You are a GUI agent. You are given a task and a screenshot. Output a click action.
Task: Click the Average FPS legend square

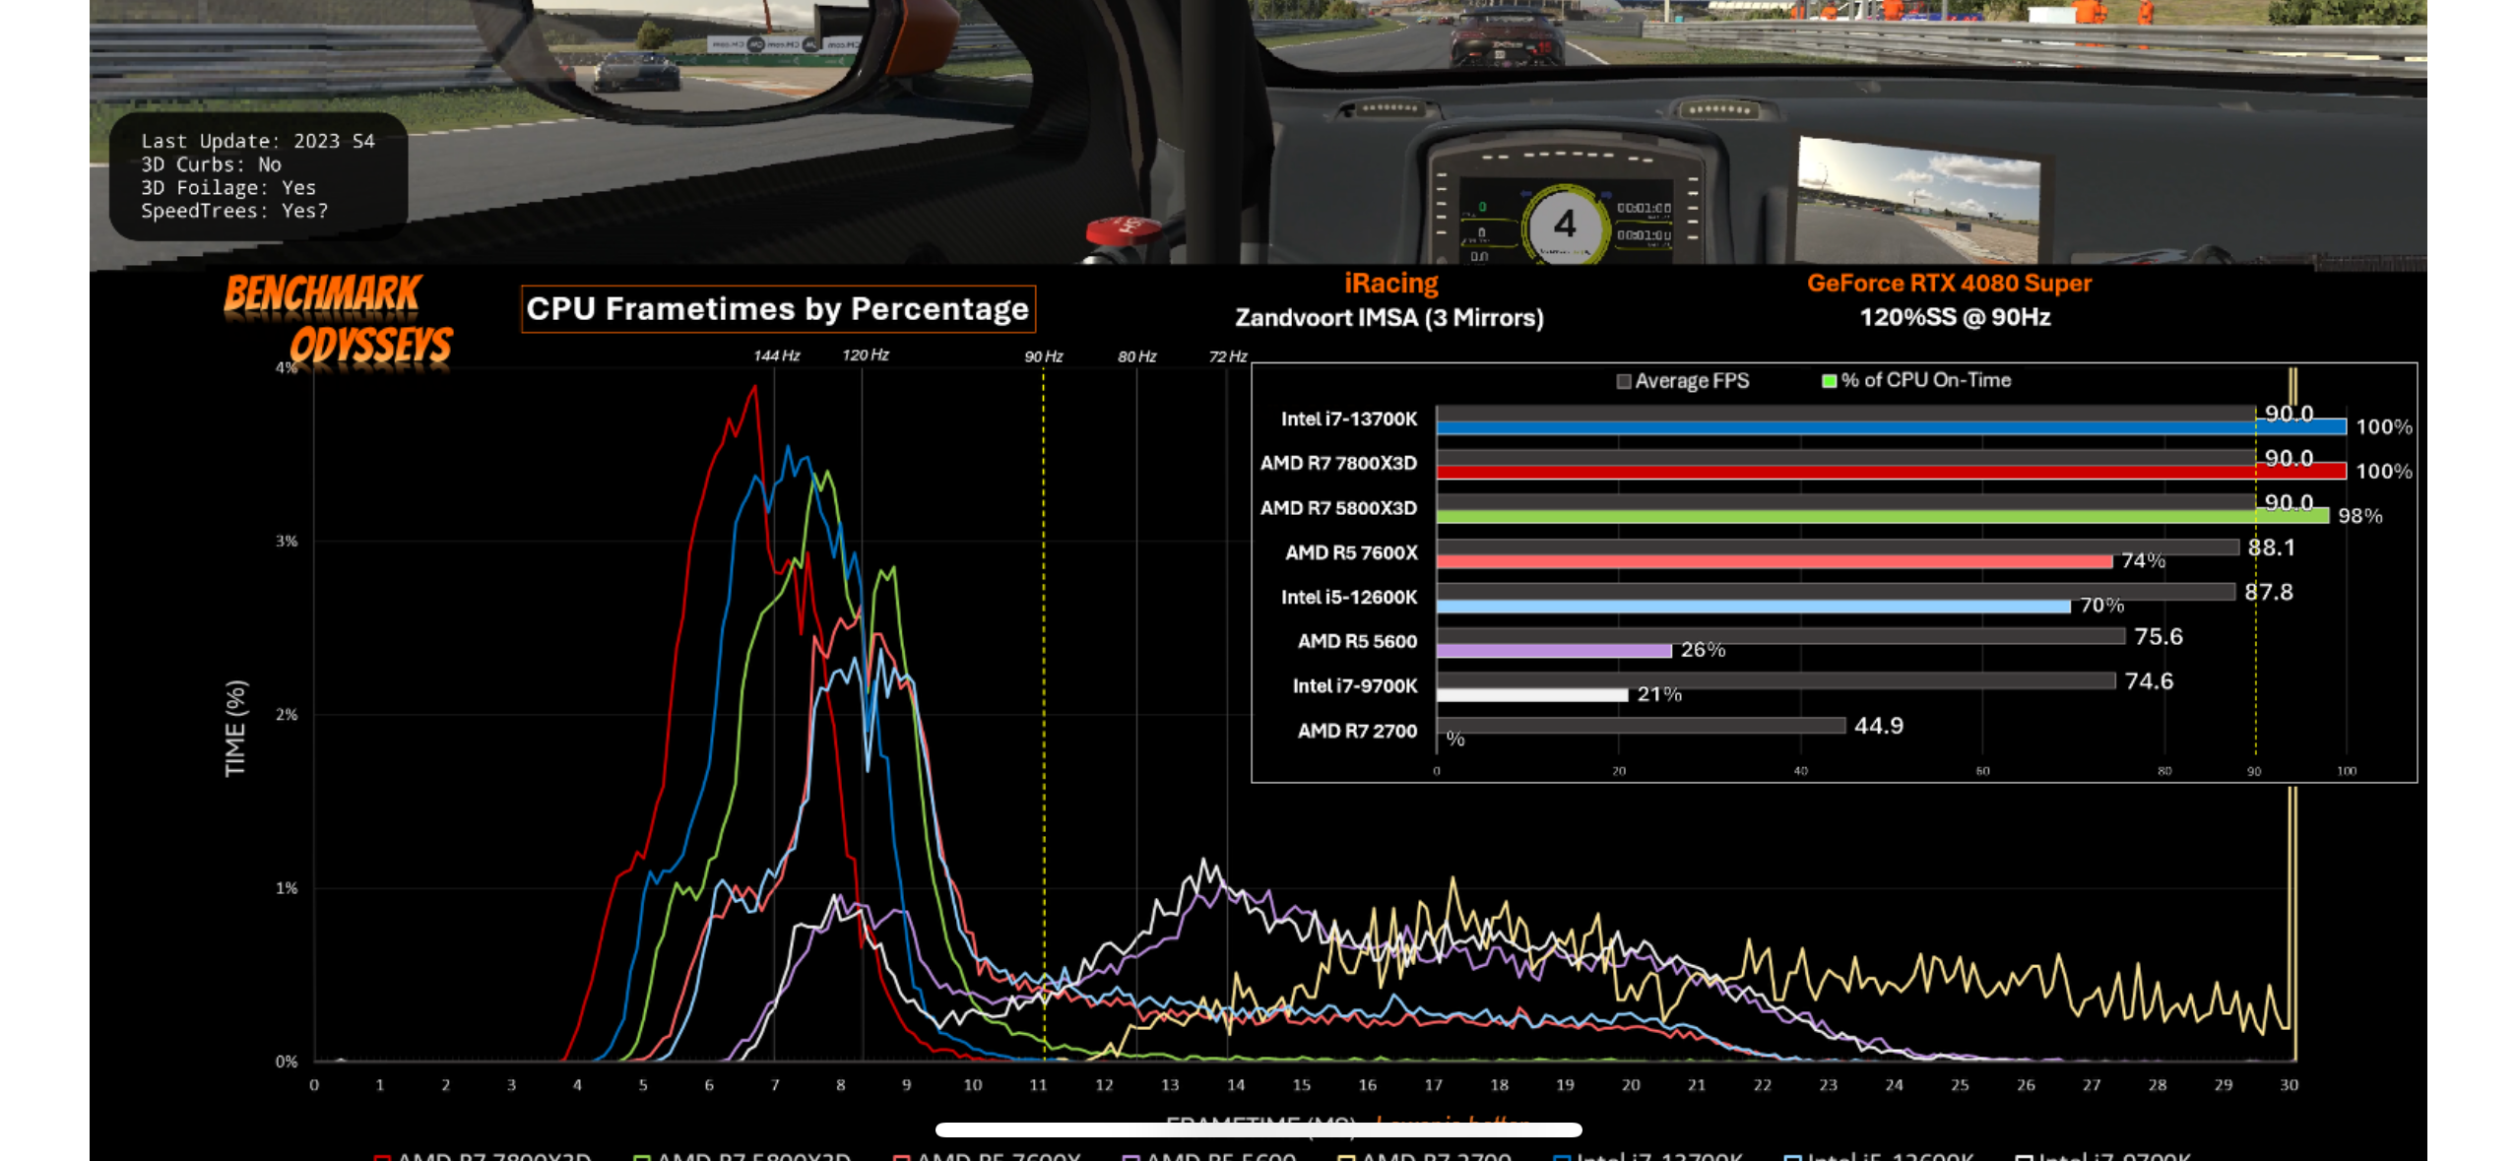[1624, 381]
